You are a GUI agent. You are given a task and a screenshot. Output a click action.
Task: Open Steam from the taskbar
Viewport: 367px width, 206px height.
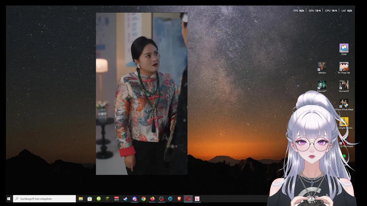point(125,199)
